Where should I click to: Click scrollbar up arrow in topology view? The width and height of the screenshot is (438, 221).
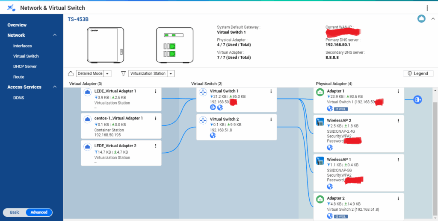(435, 91)
